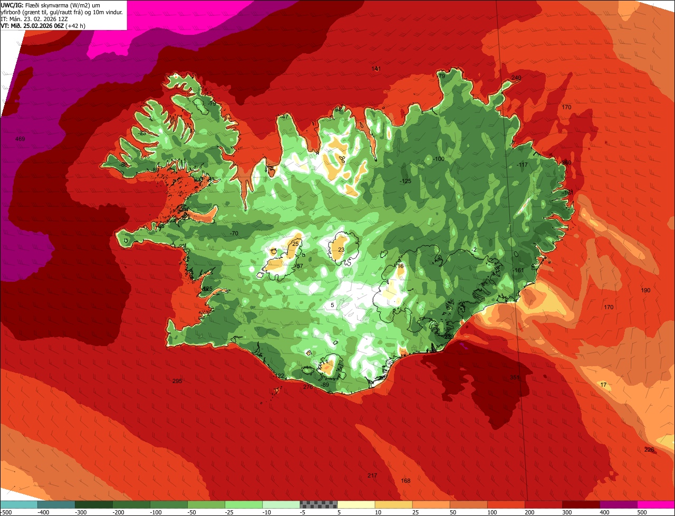This screenshot has height=516, width=675.
Task: Click the light orange 25 to 50 legend swatch
Action: click(x=431, y=504)
